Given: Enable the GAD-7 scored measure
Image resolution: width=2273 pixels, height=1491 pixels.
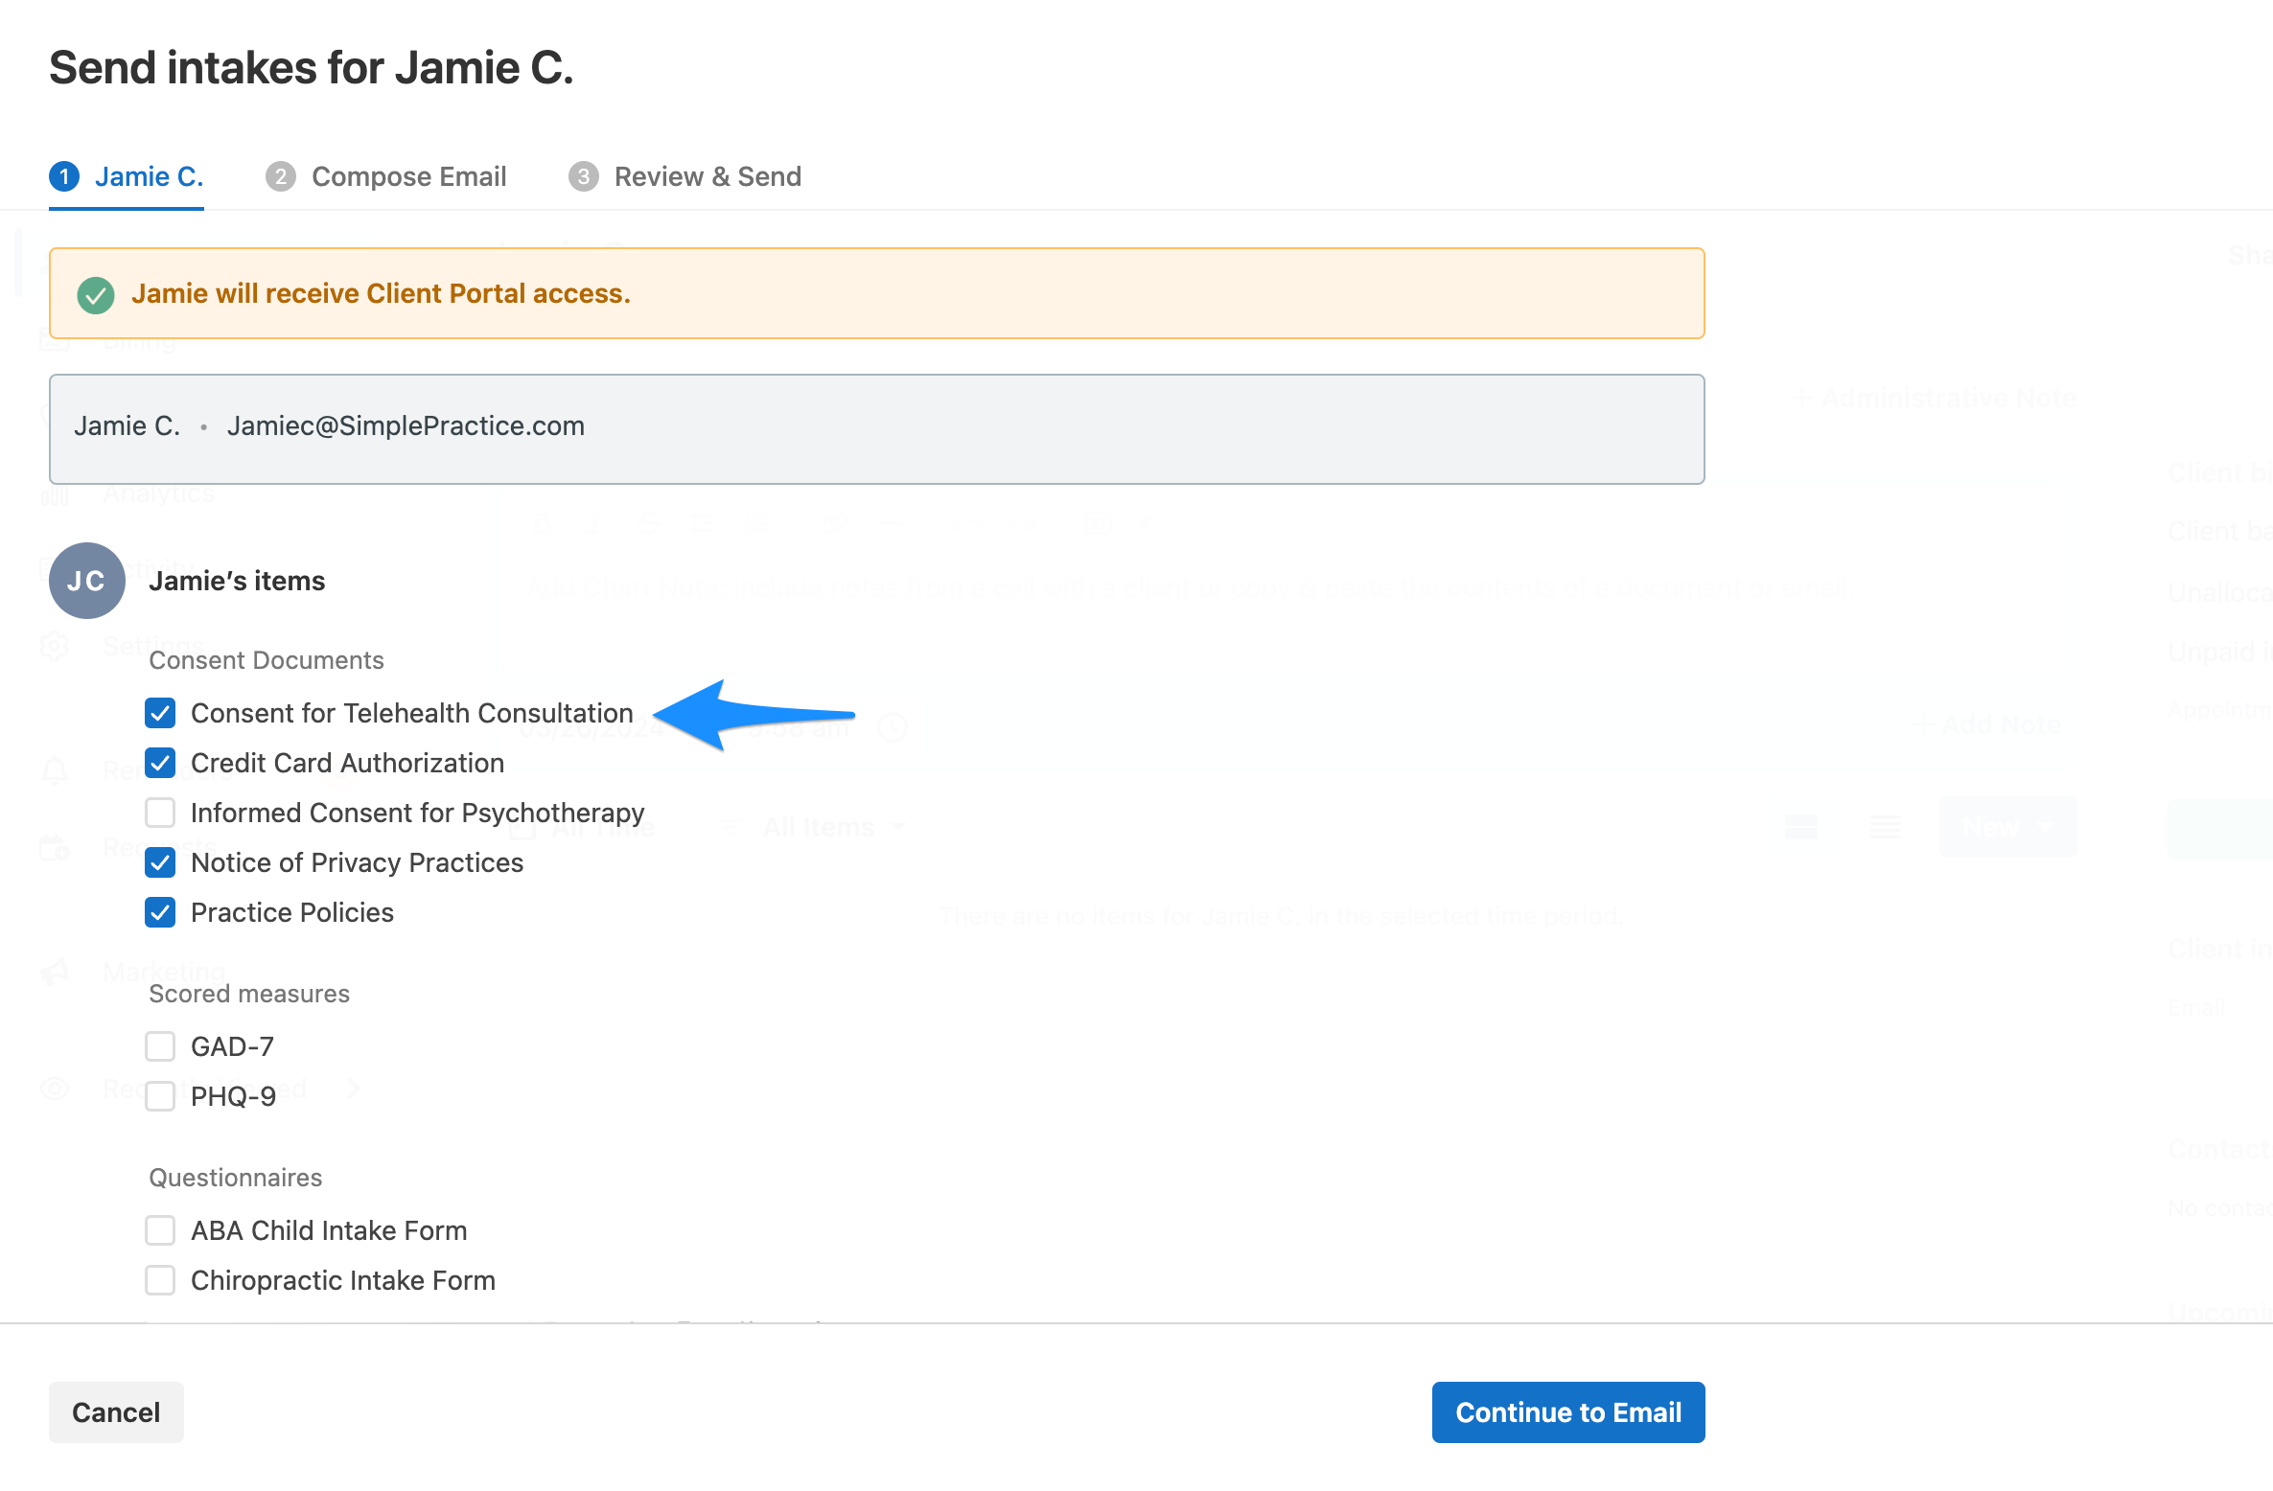Looking at the screenshot, I should (x=160, y=1046).
